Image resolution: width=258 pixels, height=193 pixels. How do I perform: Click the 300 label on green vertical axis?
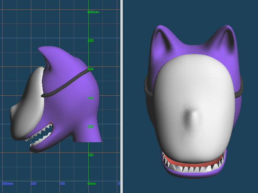coord(91,98)
